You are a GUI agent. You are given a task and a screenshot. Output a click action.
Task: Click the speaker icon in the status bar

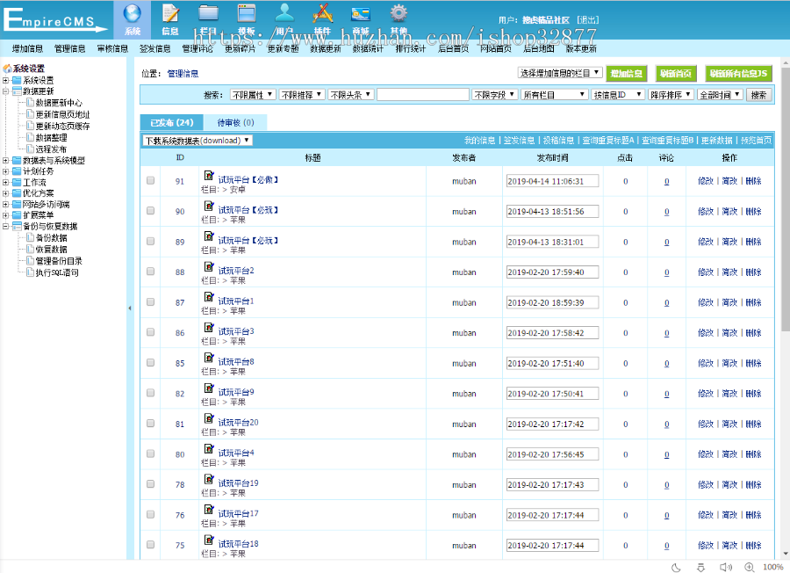pos(724,567)
